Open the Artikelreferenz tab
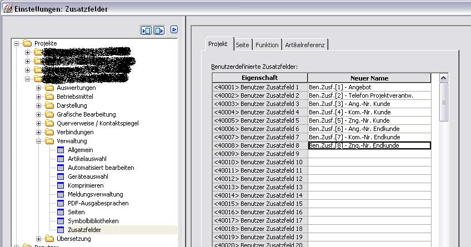471x247 pixels. pos(304,45)
